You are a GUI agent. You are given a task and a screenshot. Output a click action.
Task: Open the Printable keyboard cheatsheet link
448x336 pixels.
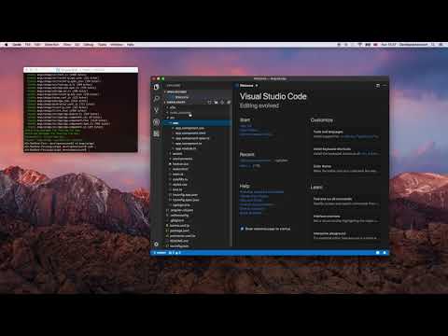coord(261,192)
